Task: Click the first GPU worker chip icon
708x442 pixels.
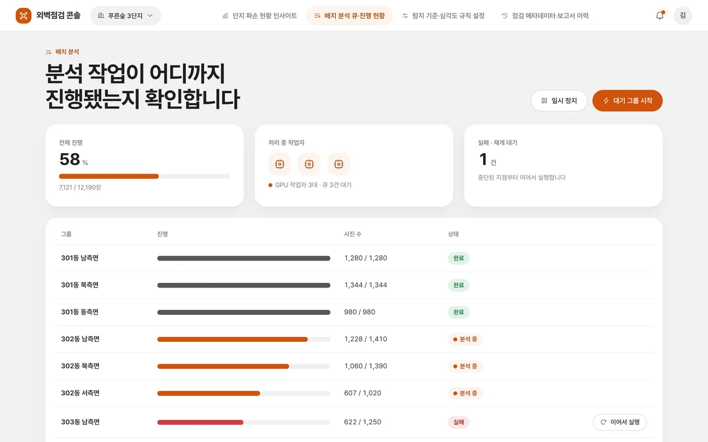Action: click(x=280, y=164)
